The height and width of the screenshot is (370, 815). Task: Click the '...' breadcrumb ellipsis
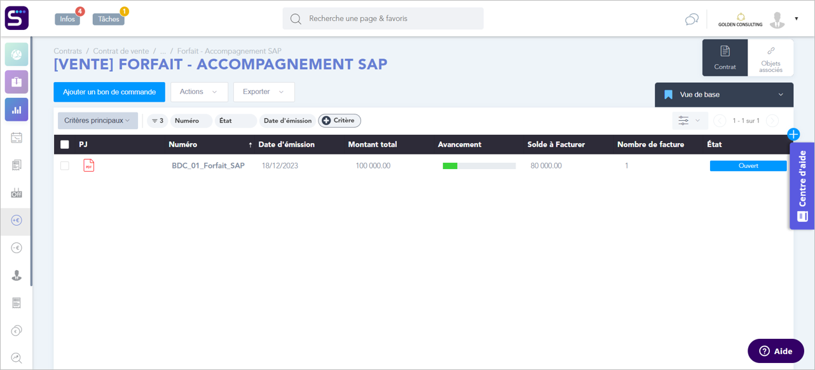point(163,51)
